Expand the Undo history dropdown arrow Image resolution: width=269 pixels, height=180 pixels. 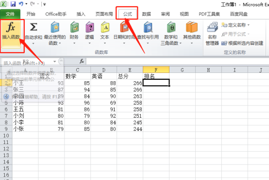[x=26, y=3]
